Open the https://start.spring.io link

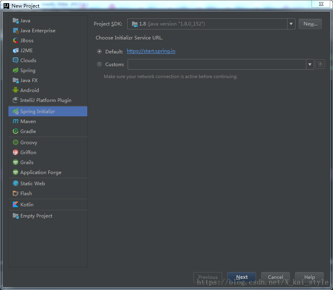(151, 51)
